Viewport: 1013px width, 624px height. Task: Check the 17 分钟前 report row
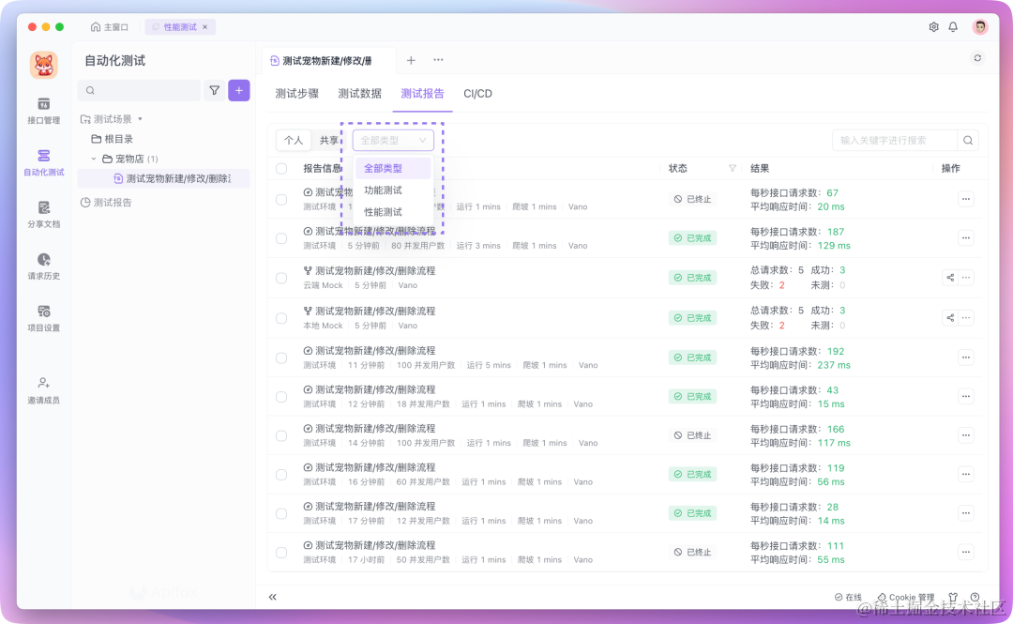click(281, 512)
